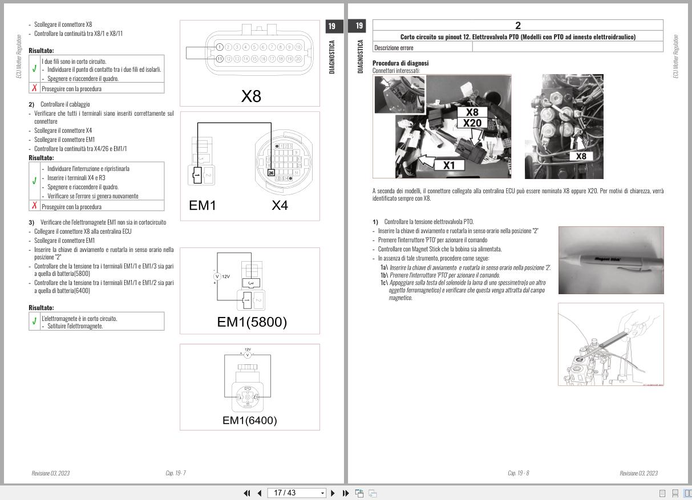Image resolution: width=692 pixels, height=500 pixels.
Task: Click 'Premere l'interruttore PTO per azionare il comando'
Action: tap(432, 240)
